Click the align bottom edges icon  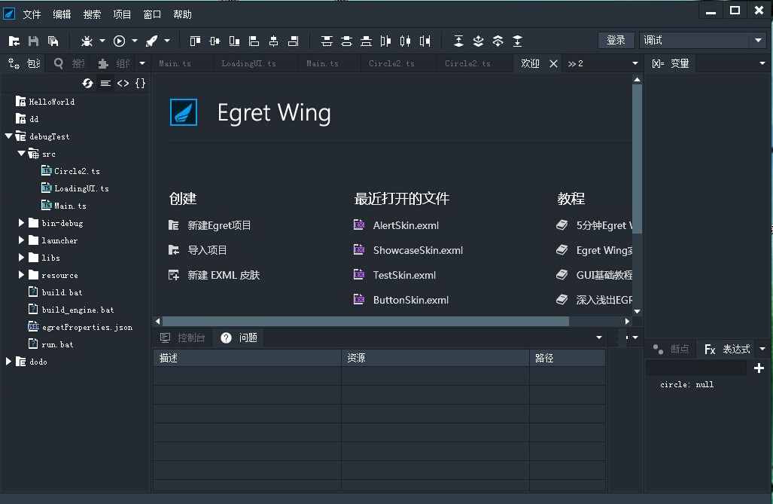point(235,41)
